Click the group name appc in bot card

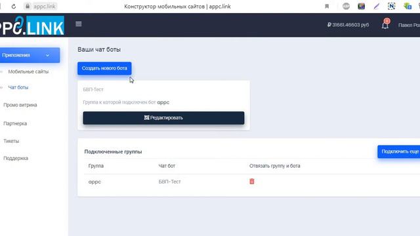pos(163,102)
